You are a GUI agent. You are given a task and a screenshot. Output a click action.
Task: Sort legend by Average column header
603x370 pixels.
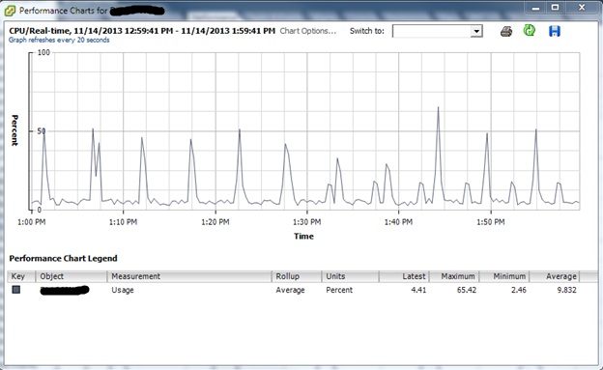coord(554,276)
